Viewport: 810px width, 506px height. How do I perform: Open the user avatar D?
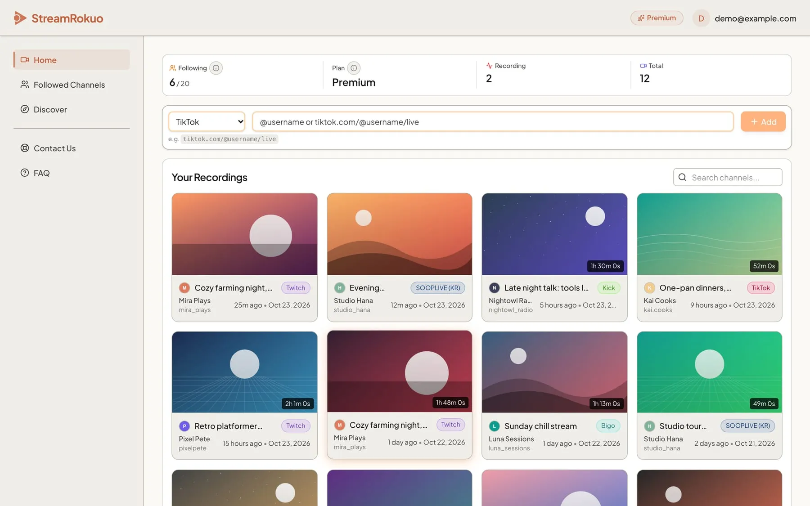(701, 18)
